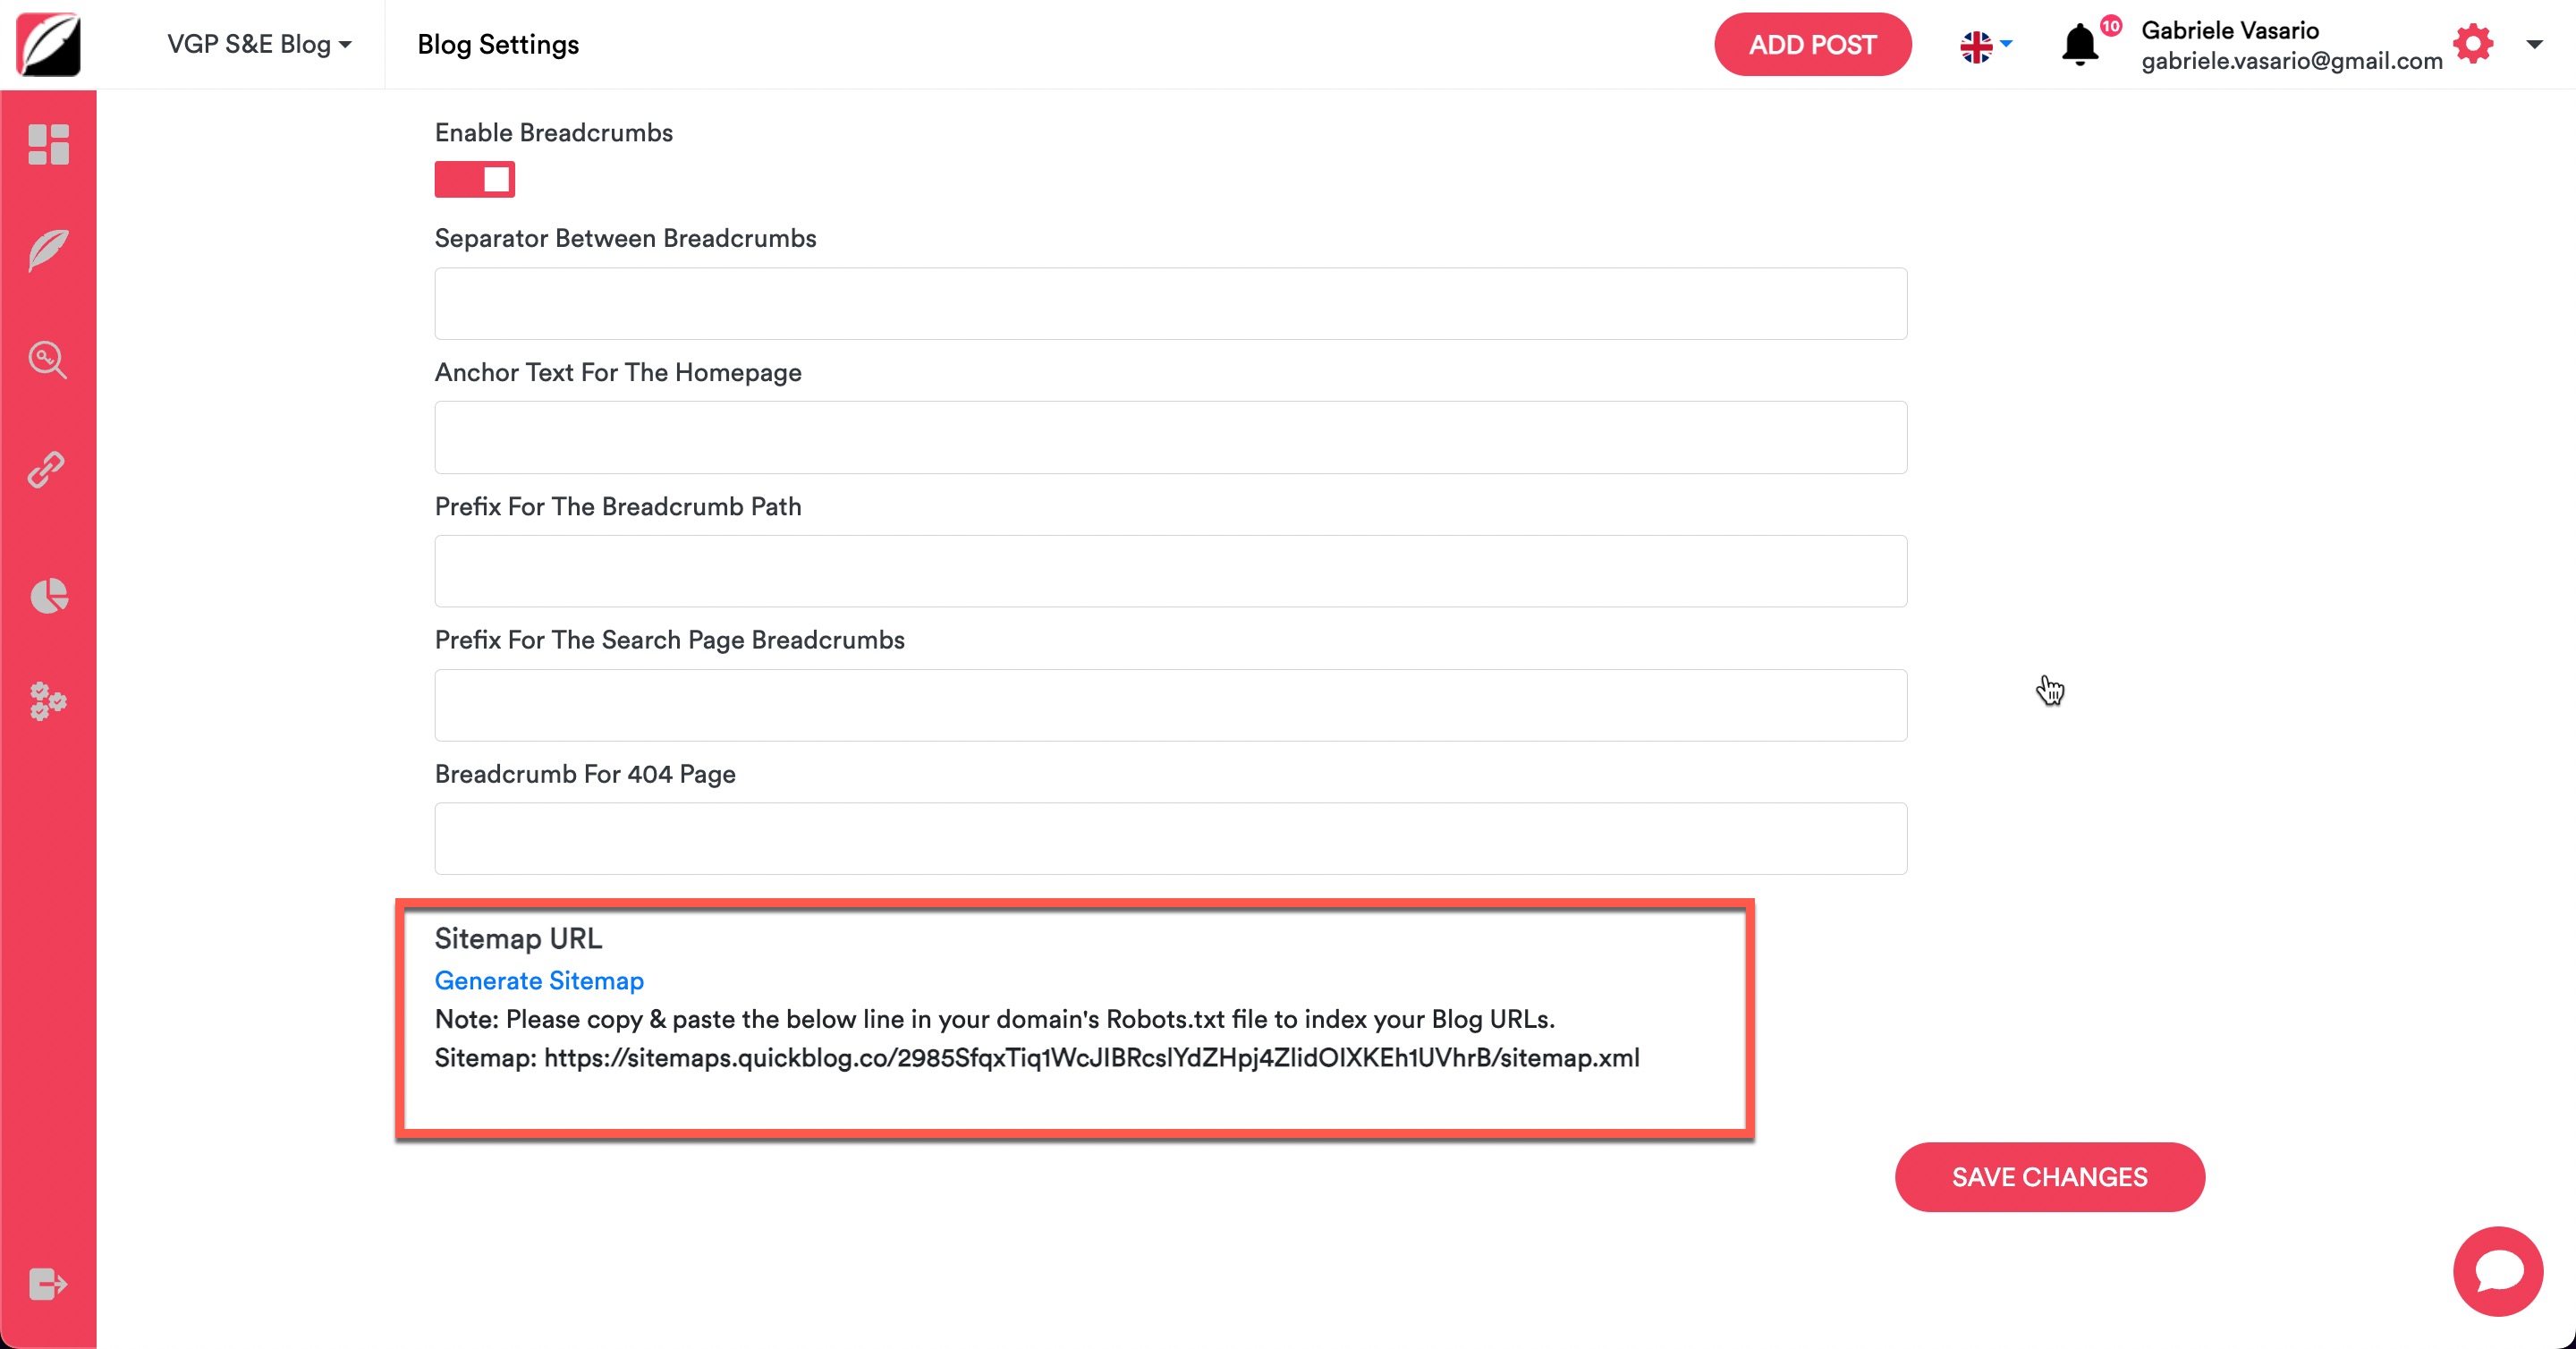Open the chat bubble support widget
This screenshot has height=1349, width=2576.
2498,1271
